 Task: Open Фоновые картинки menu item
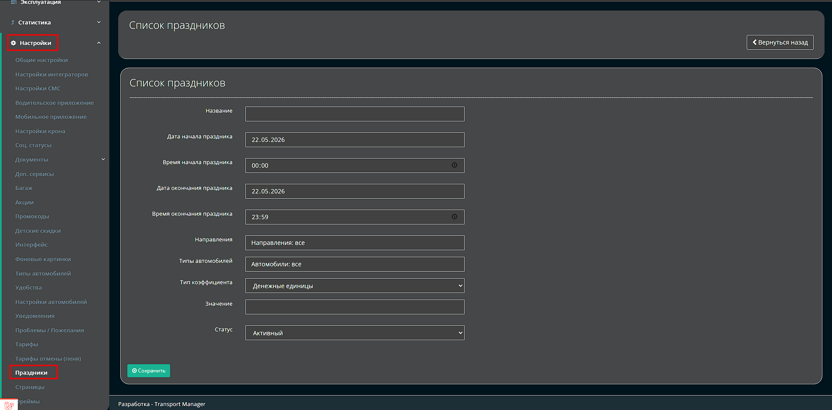pos(43,259)
